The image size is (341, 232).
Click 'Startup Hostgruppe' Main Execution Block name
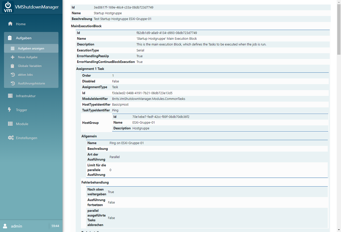tap(167, 39)
